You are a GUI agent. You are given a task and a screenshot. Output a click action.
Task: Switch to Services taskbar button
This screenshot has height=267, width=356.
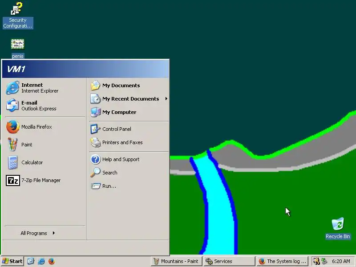pos(229,261)
